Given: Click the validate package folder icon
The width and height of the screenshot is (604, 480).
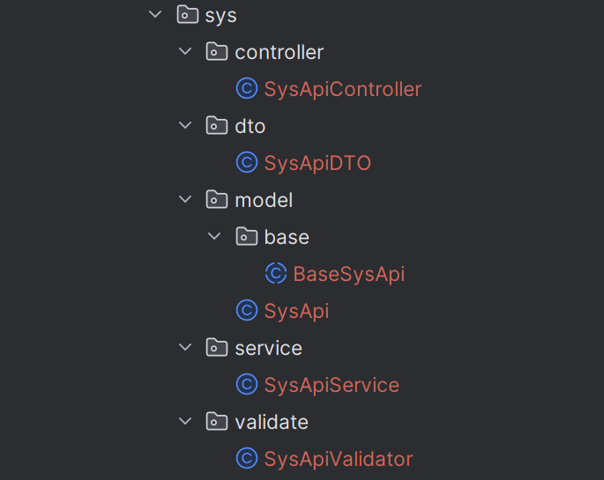Looking at the screenshot, I should pos(217,422).
